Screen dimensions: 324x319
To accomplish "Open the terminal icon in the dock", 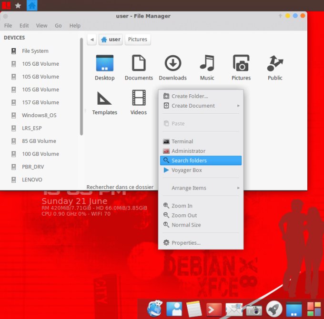I will pos(214,309).
